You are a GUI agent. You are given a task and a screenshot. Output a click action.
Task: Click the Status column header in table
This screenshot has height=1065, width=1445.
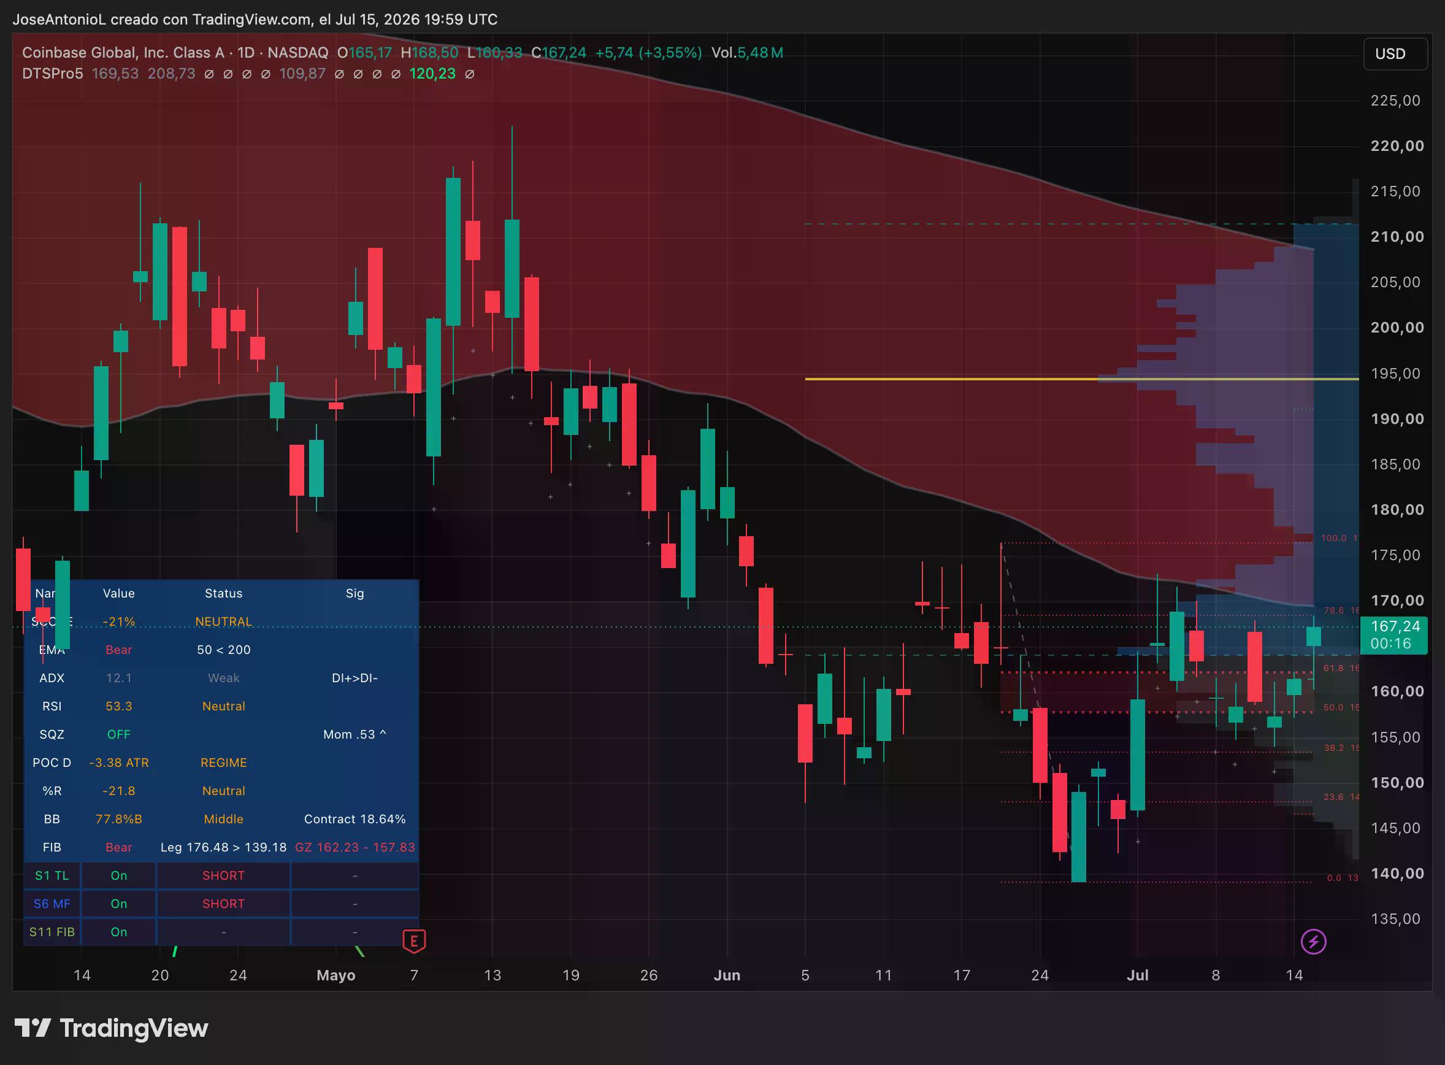(x=224, y=593)
